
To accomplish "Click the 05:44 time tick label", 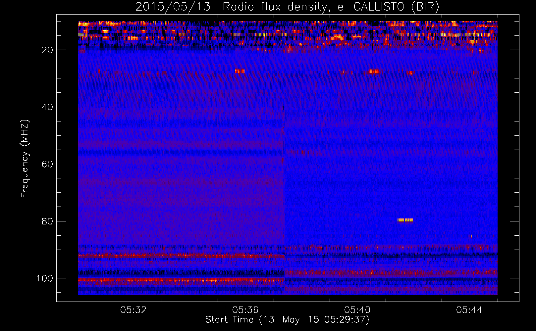I will (x=469, y=310).
